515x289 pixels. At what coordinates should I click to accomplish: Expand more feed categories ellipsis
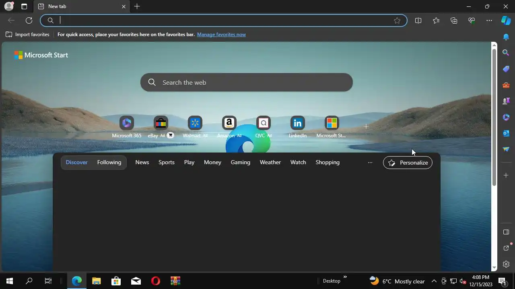(370, 163)
